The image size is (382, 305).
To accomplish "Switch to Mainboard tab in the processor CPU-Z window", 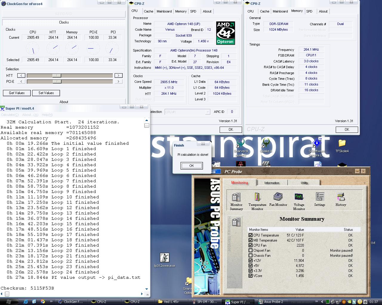I will [x=164, y=11].
